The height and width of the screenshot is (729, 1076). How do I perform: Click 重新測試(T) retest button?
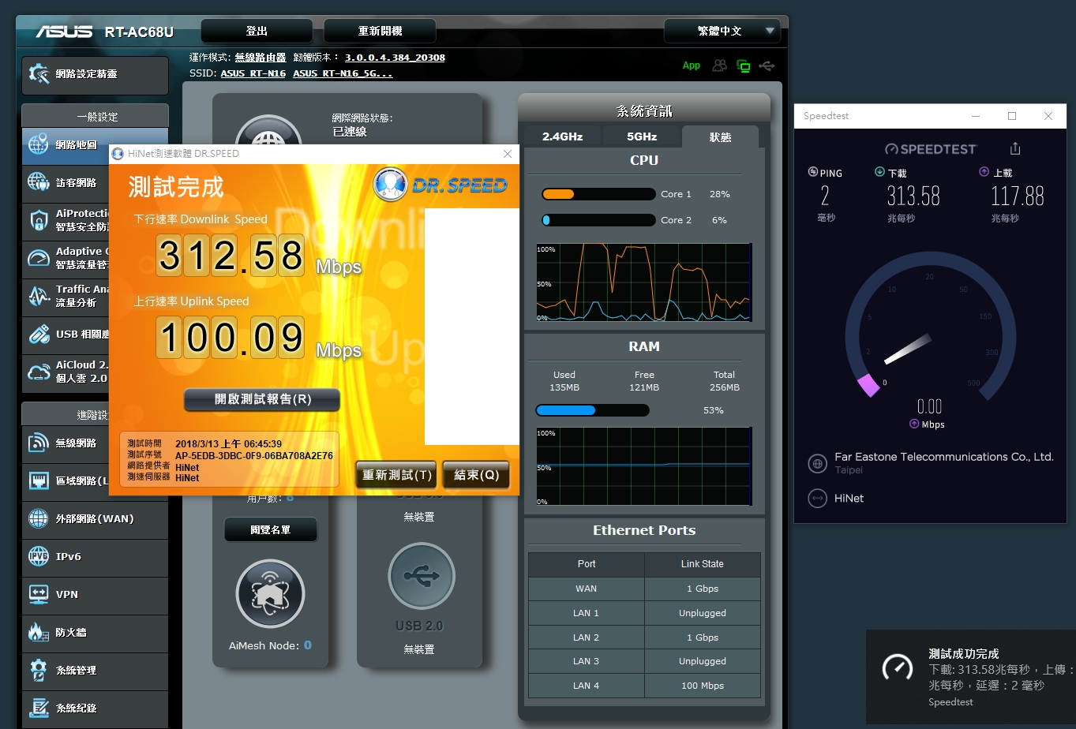(x=396, y=475)
